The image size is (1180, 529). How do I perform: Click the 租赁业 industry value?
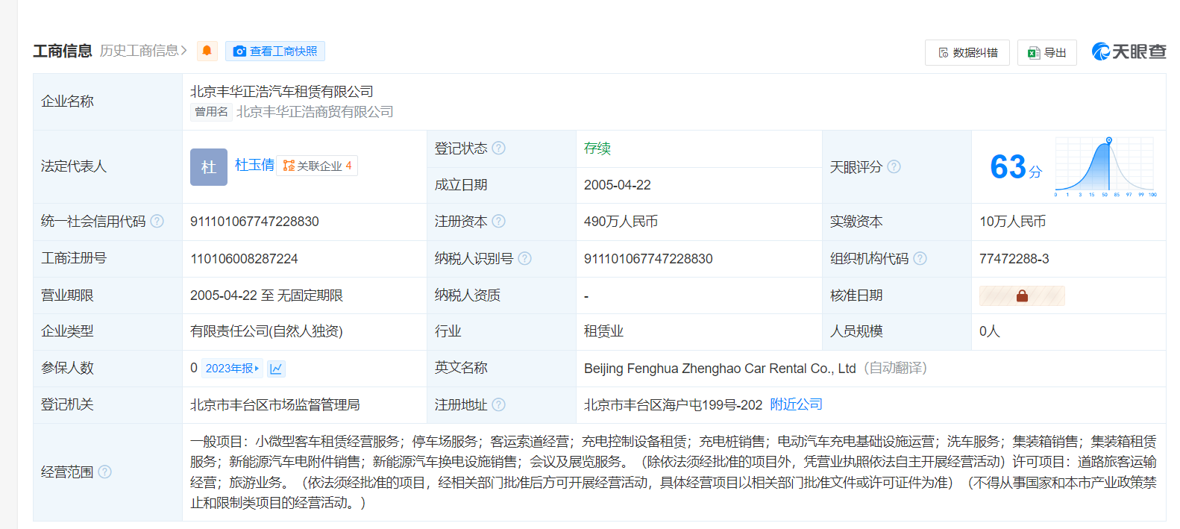tap(603, 331)
